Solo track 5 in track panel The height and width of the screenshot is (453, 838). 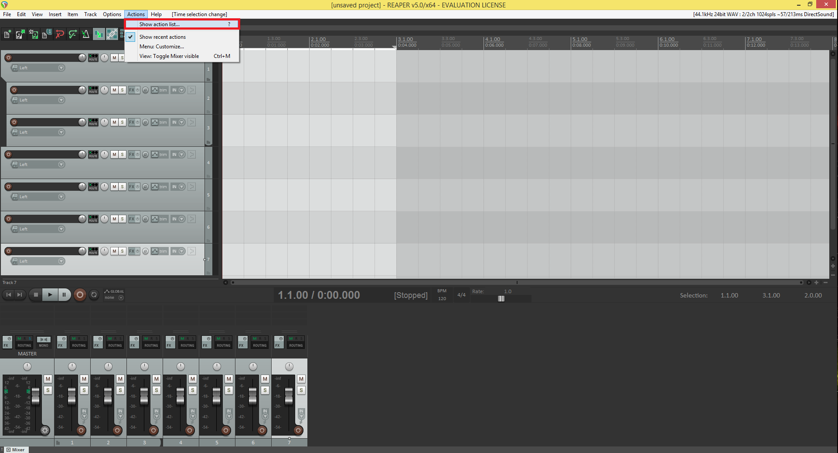click(122, 187)
